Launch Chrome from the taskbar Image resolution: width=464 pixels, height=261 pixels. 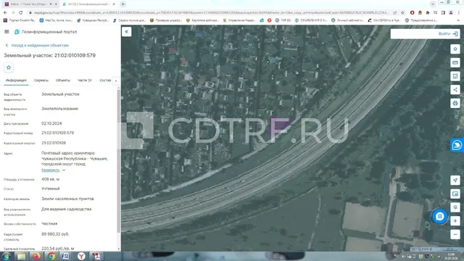pos(51,256)
